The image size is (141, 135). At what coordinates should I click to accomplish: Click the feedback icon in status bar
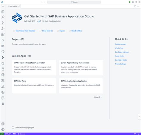click(x=135, y=134)
